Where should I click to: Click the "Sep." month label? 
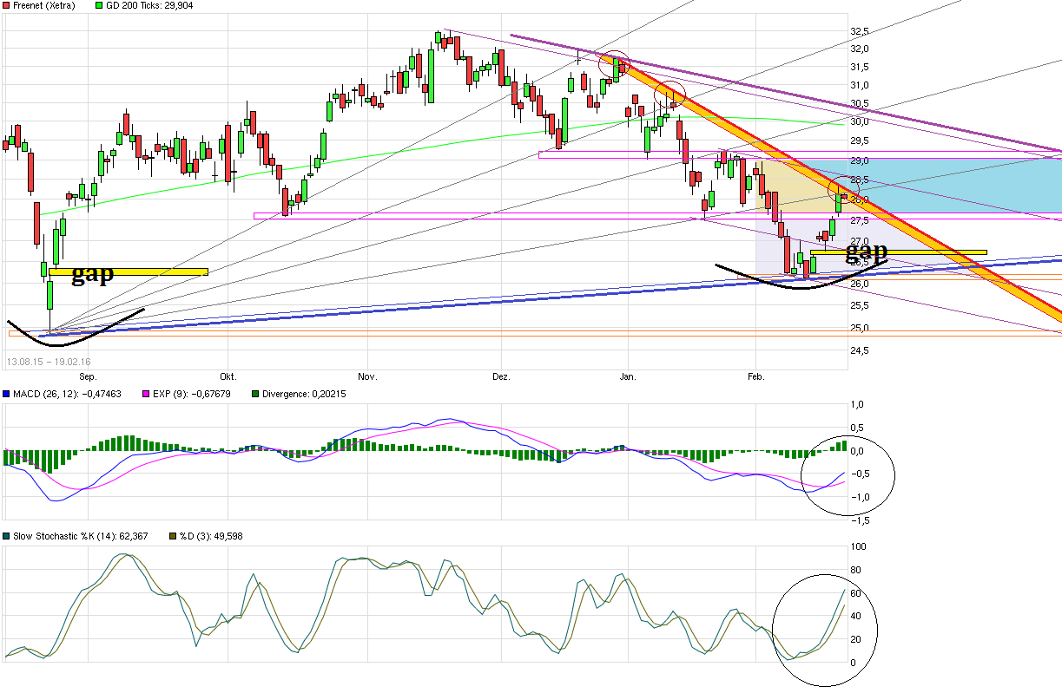coord(88,377)
